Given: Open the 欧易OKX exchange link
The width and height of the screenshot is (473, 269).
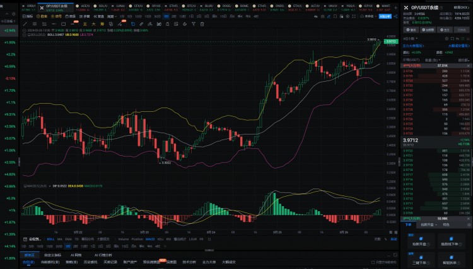Looking at the screenshot, I should (462, 8).
